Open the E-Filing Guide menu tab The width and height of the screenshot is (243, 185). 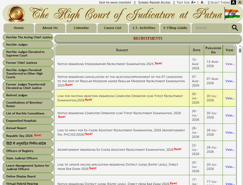175,28
